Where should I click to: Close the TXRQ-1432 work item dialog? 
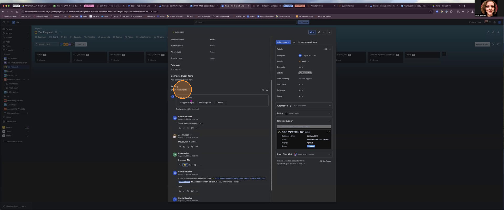[329, 32]
